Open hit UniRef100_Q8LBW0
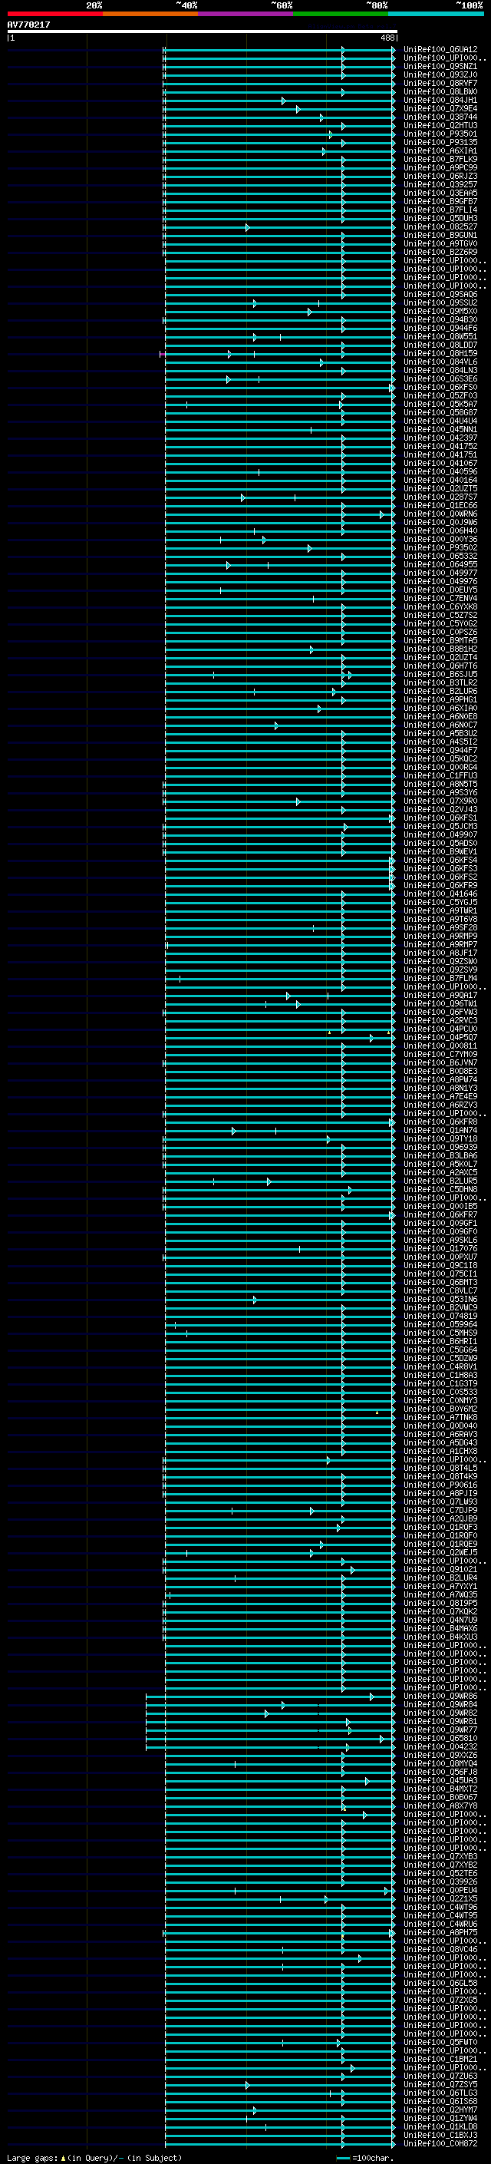 440,91
